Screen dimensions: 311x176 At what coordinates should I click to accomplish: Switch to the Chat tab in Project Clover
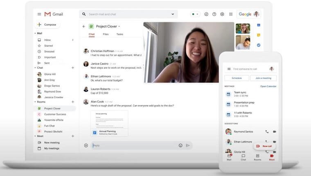(92, 34)
